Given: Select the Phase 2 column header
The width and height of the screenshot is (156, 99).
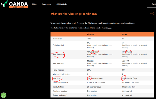Looking at the screenshot, I should (x=125, y=34).
